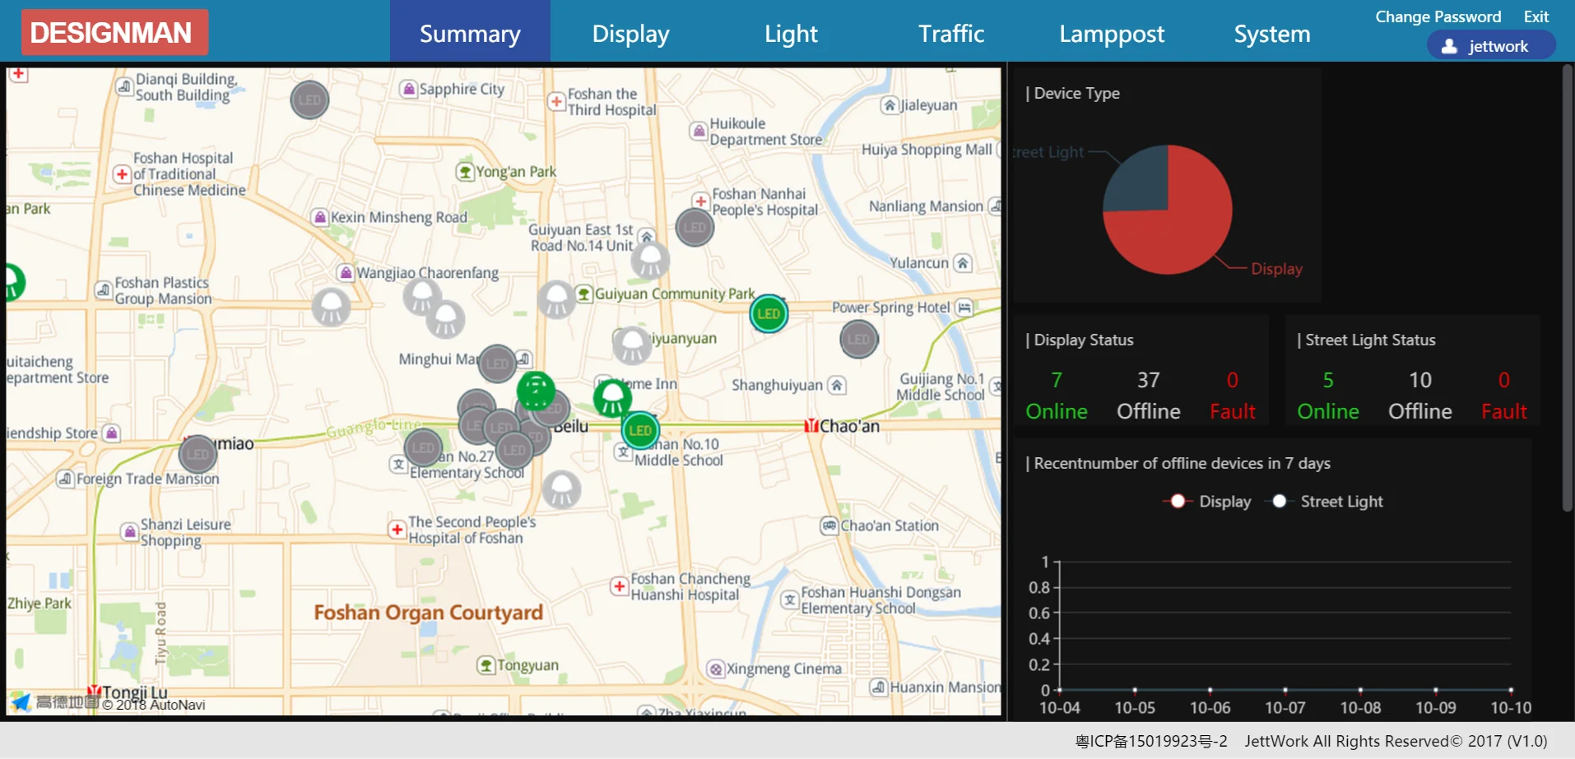Click the 10-04 data point on chart
Screen dimensions: 1575x759
pyautogui.click(x=1059, y=690)
